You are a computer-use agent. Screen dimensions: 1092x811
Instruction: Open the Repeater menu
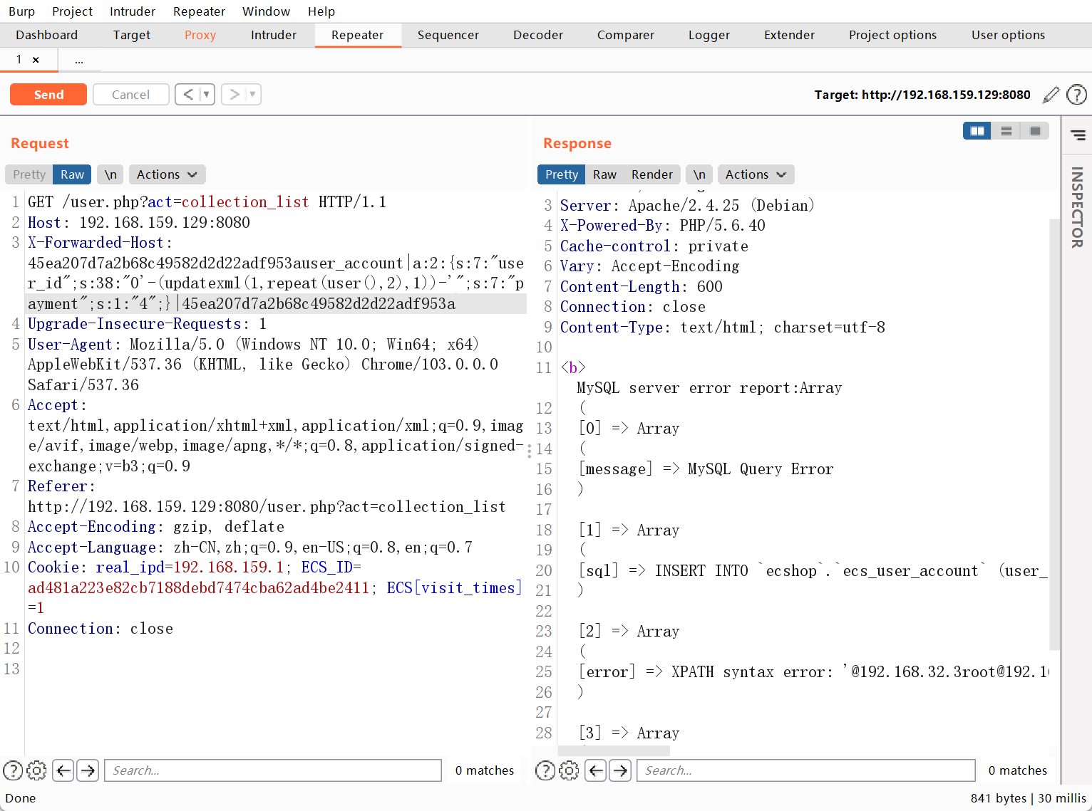click(199, 11)
